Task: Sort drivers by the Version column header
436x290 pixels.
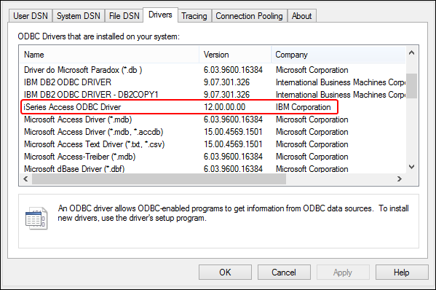Action: click(x=235, y=55)
